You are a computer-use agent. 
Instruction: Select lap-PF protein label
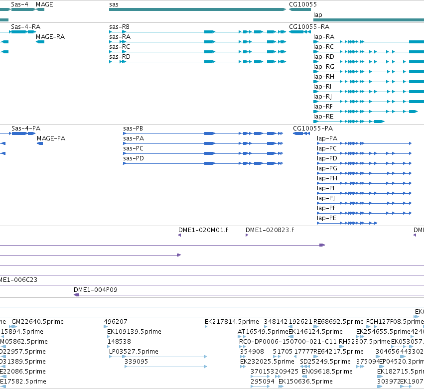point(326,208)
